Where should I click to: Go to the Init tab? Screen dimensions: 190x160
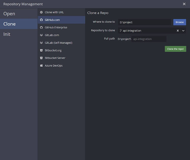tap(19, 34)
